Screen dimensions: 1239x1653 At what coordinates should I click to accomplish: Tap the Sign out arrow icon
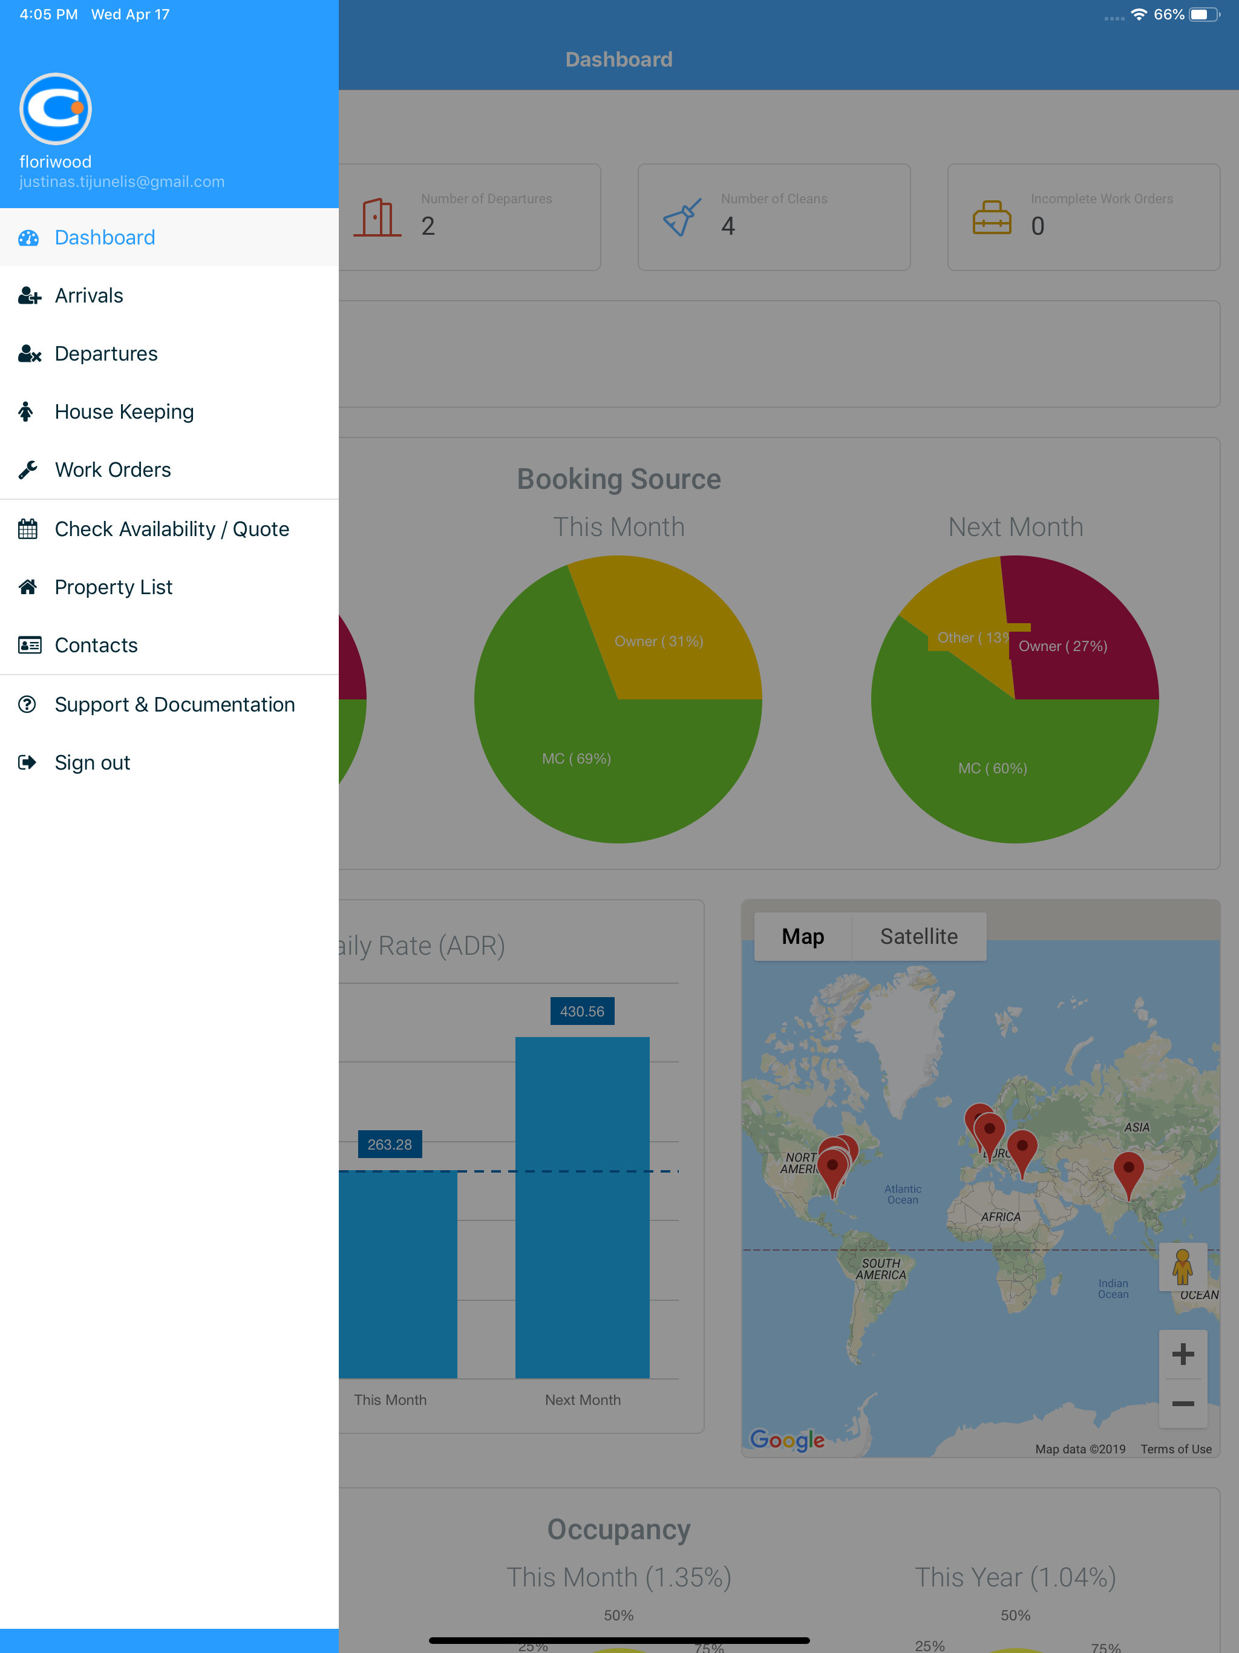(28, 762)
